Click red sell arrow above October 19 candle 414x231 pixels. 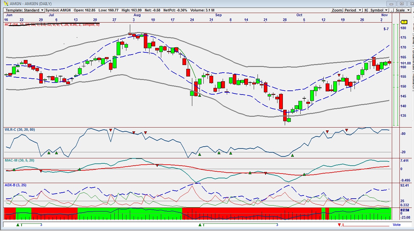[x=339, y=75]
